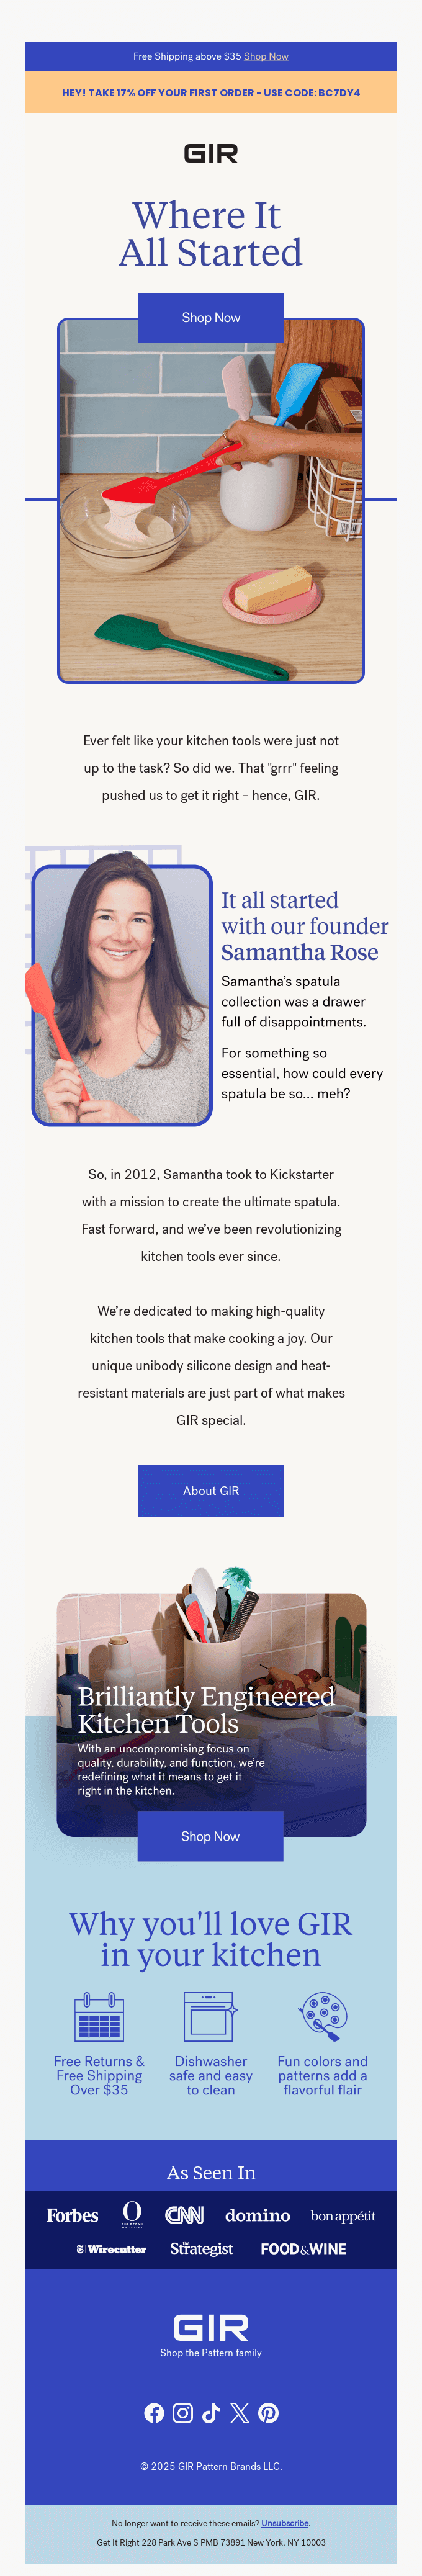Image resolution: width=422 pixels, height=2576 pixels.
Task: Open the Pinterest social icon
Action: point(268,2413)
